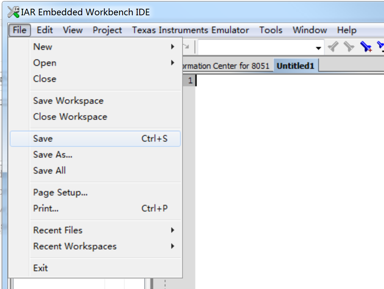Viewport: 384px width, 289px height.
Task: Expand the New submenu
Action: click(x=96, y=47)
